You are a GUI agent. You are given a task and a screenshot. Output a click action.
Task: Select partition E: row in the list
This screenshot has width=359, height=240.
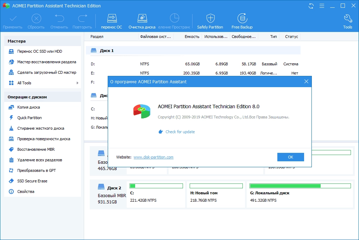click(193, 73)
